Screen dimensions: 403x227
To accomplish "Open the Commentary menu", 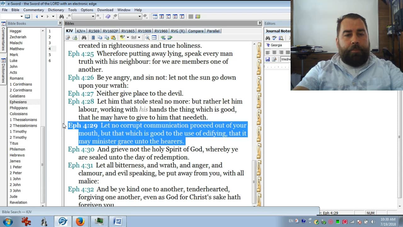I will [x=33, y=10].
